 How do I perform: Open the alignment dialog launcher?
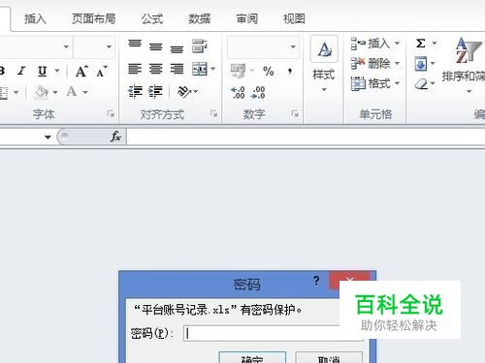[213, 113]
